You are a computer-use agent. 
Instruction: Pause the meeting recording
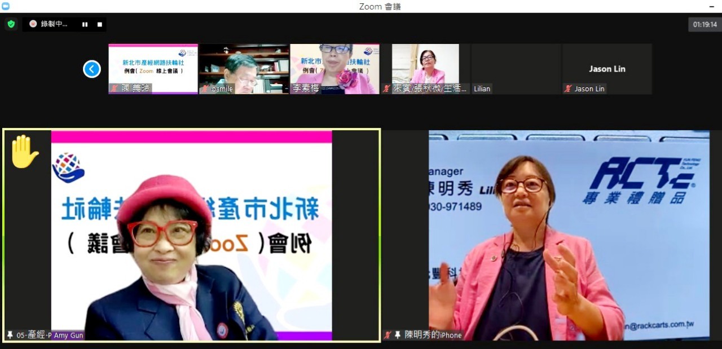[85, 24]
